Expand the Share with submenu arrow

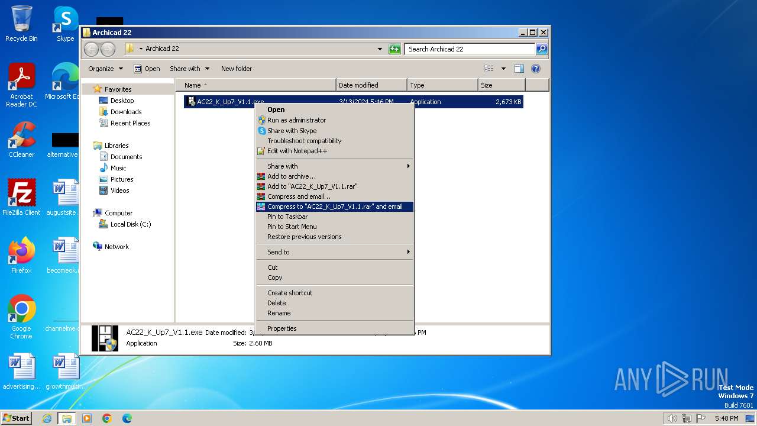(x=408, y=166)
